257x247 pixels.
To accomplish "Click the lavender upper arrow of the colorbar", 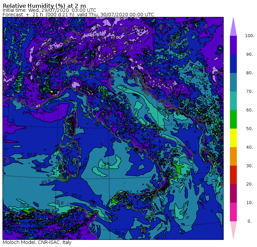I will click(x=233, y=28).
